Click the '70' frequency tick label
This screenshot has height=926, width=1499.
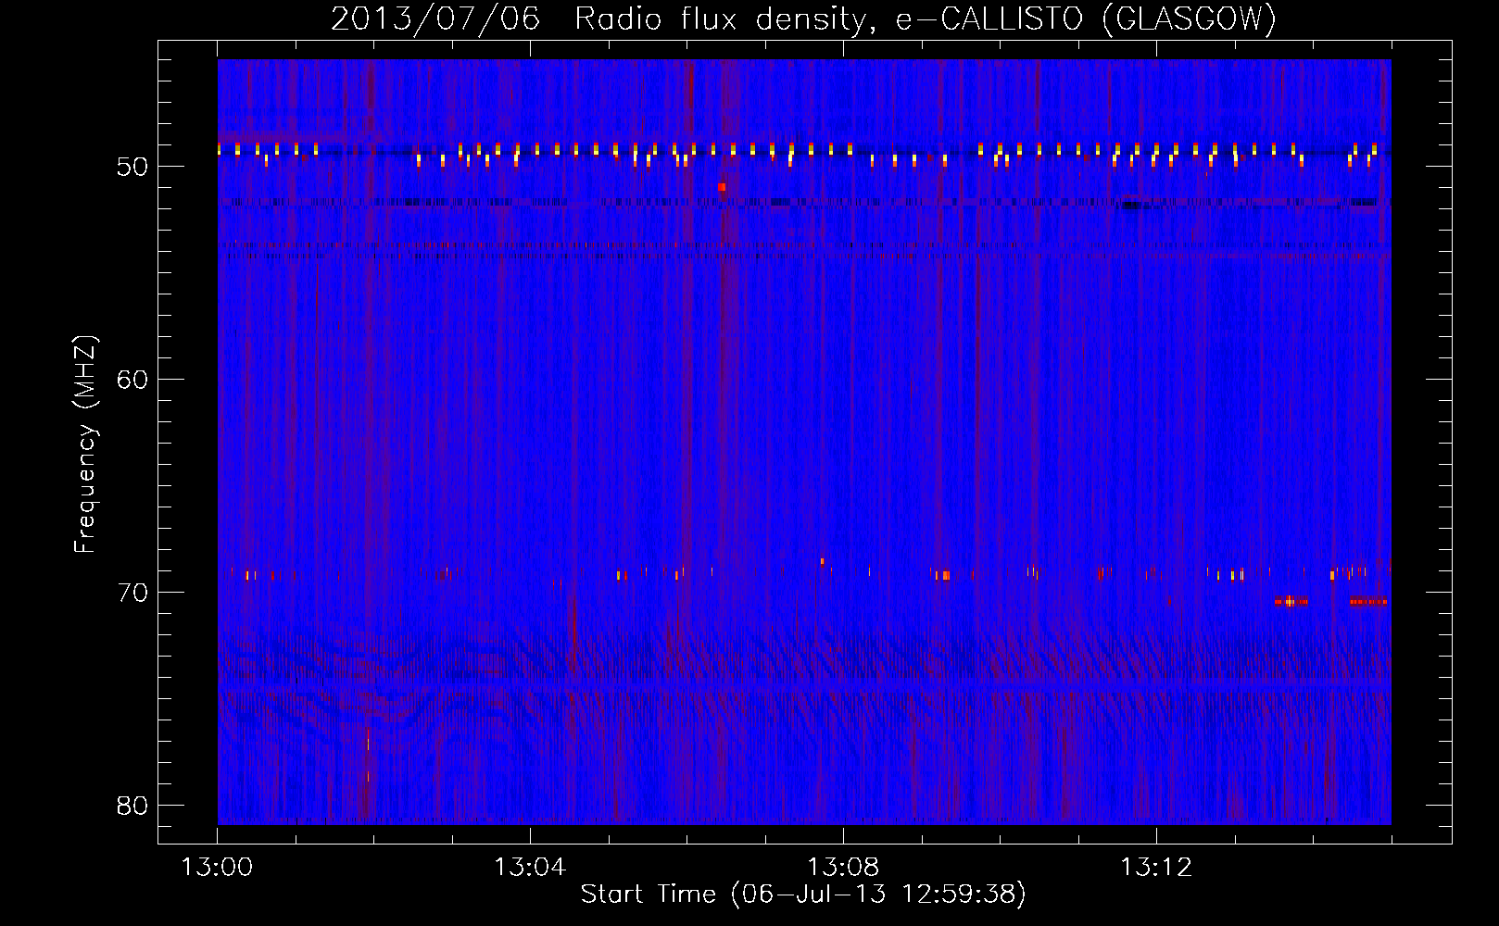(x=133, y=593)
